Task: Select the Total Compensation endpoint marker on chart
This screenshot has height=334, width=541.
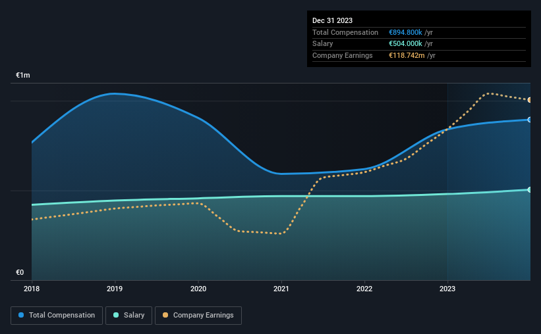Action: [x=529, y=120]
